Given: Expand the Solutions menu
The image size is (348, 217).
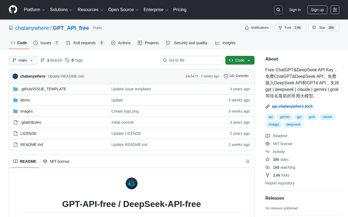Looking at the screenshot, I should [x=61, y=10].
